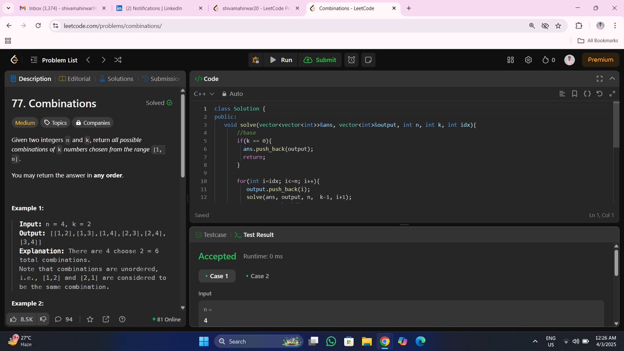Go to the next problem arrow

(x=103, y=60)
